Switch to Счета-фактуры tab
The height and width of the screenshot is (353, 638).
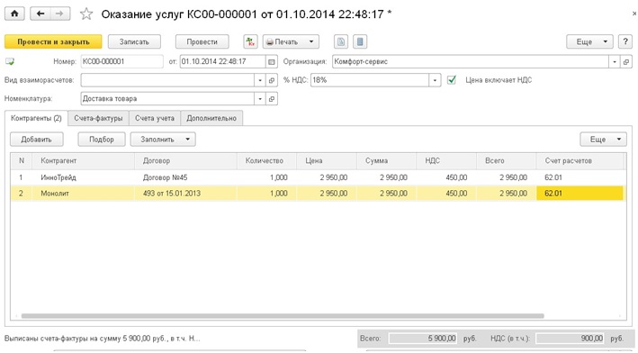click(x=98, y=118)
